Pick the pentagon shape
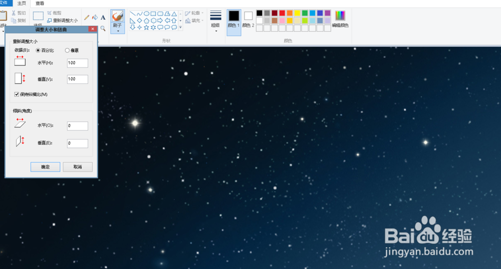The image size is (501, 269). point(147,20)
